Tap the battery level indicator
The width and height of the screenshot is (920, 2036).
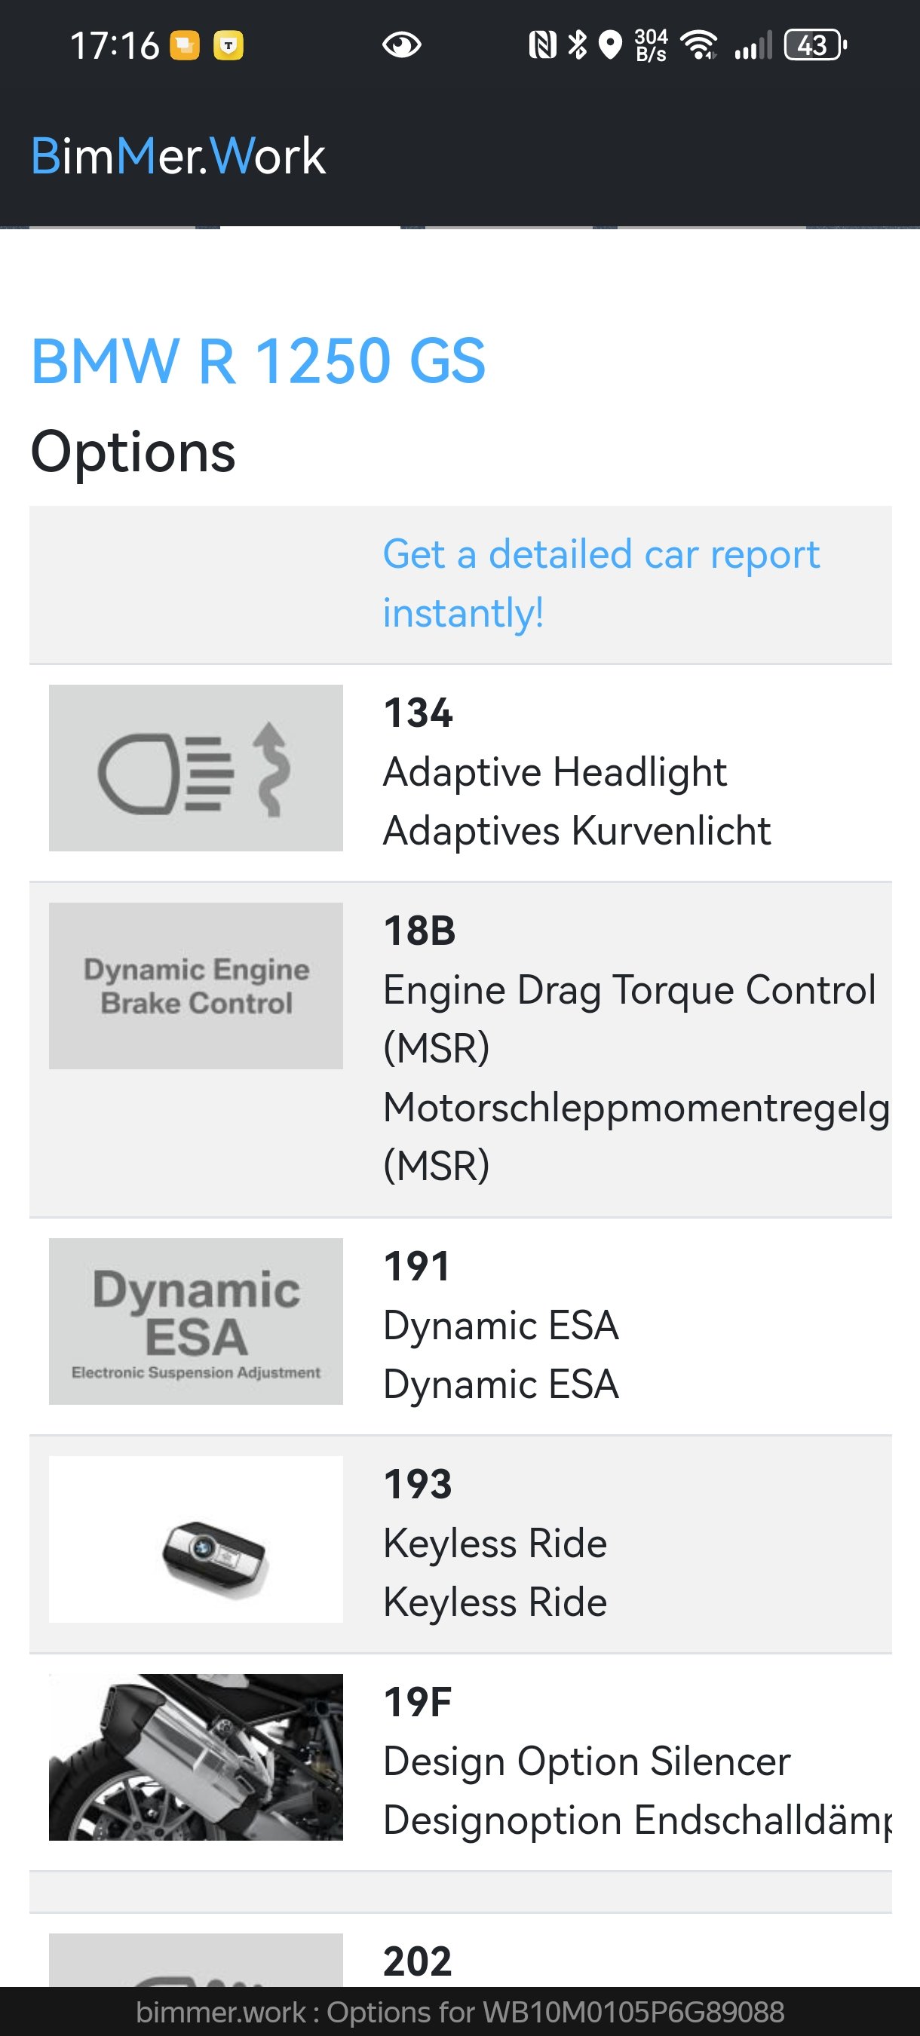[x=815, y=45]
